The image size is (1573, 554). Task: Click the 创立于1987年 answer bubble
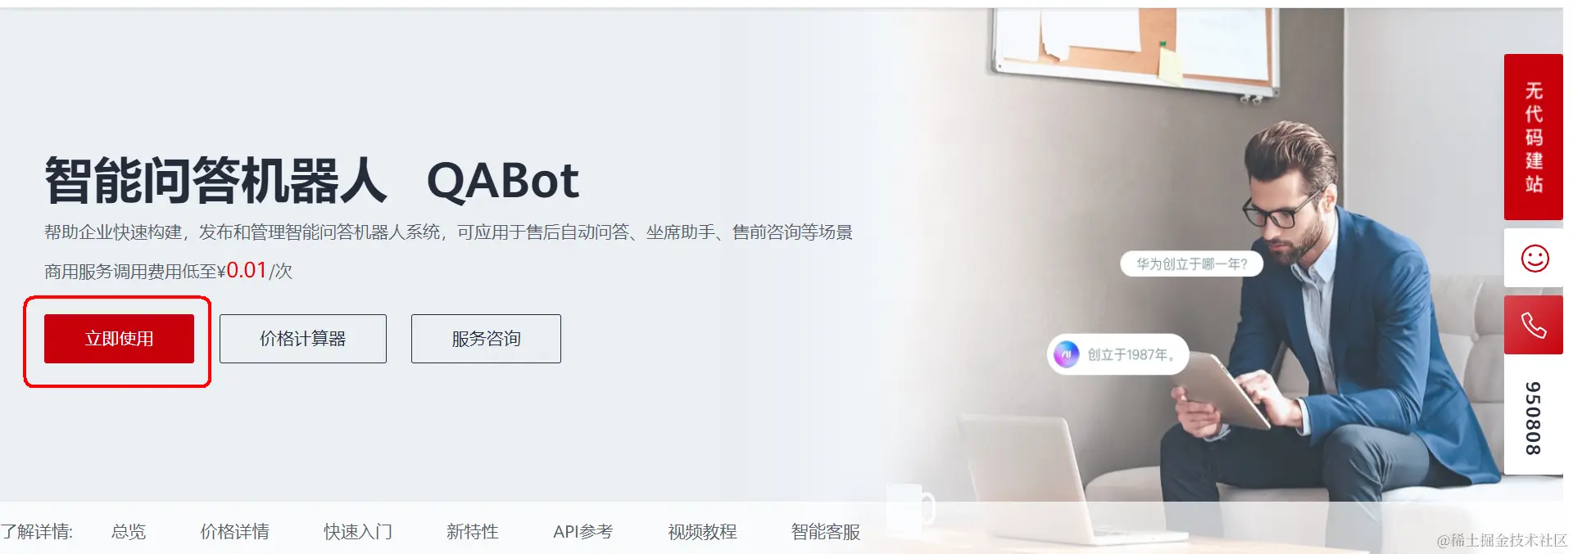pyautogui.click(x=1118, y=354)
